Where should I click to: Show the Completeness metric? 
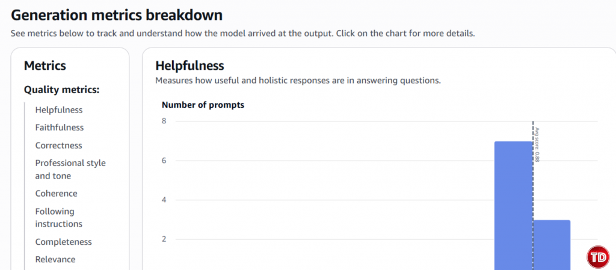[x=63, y=242]
